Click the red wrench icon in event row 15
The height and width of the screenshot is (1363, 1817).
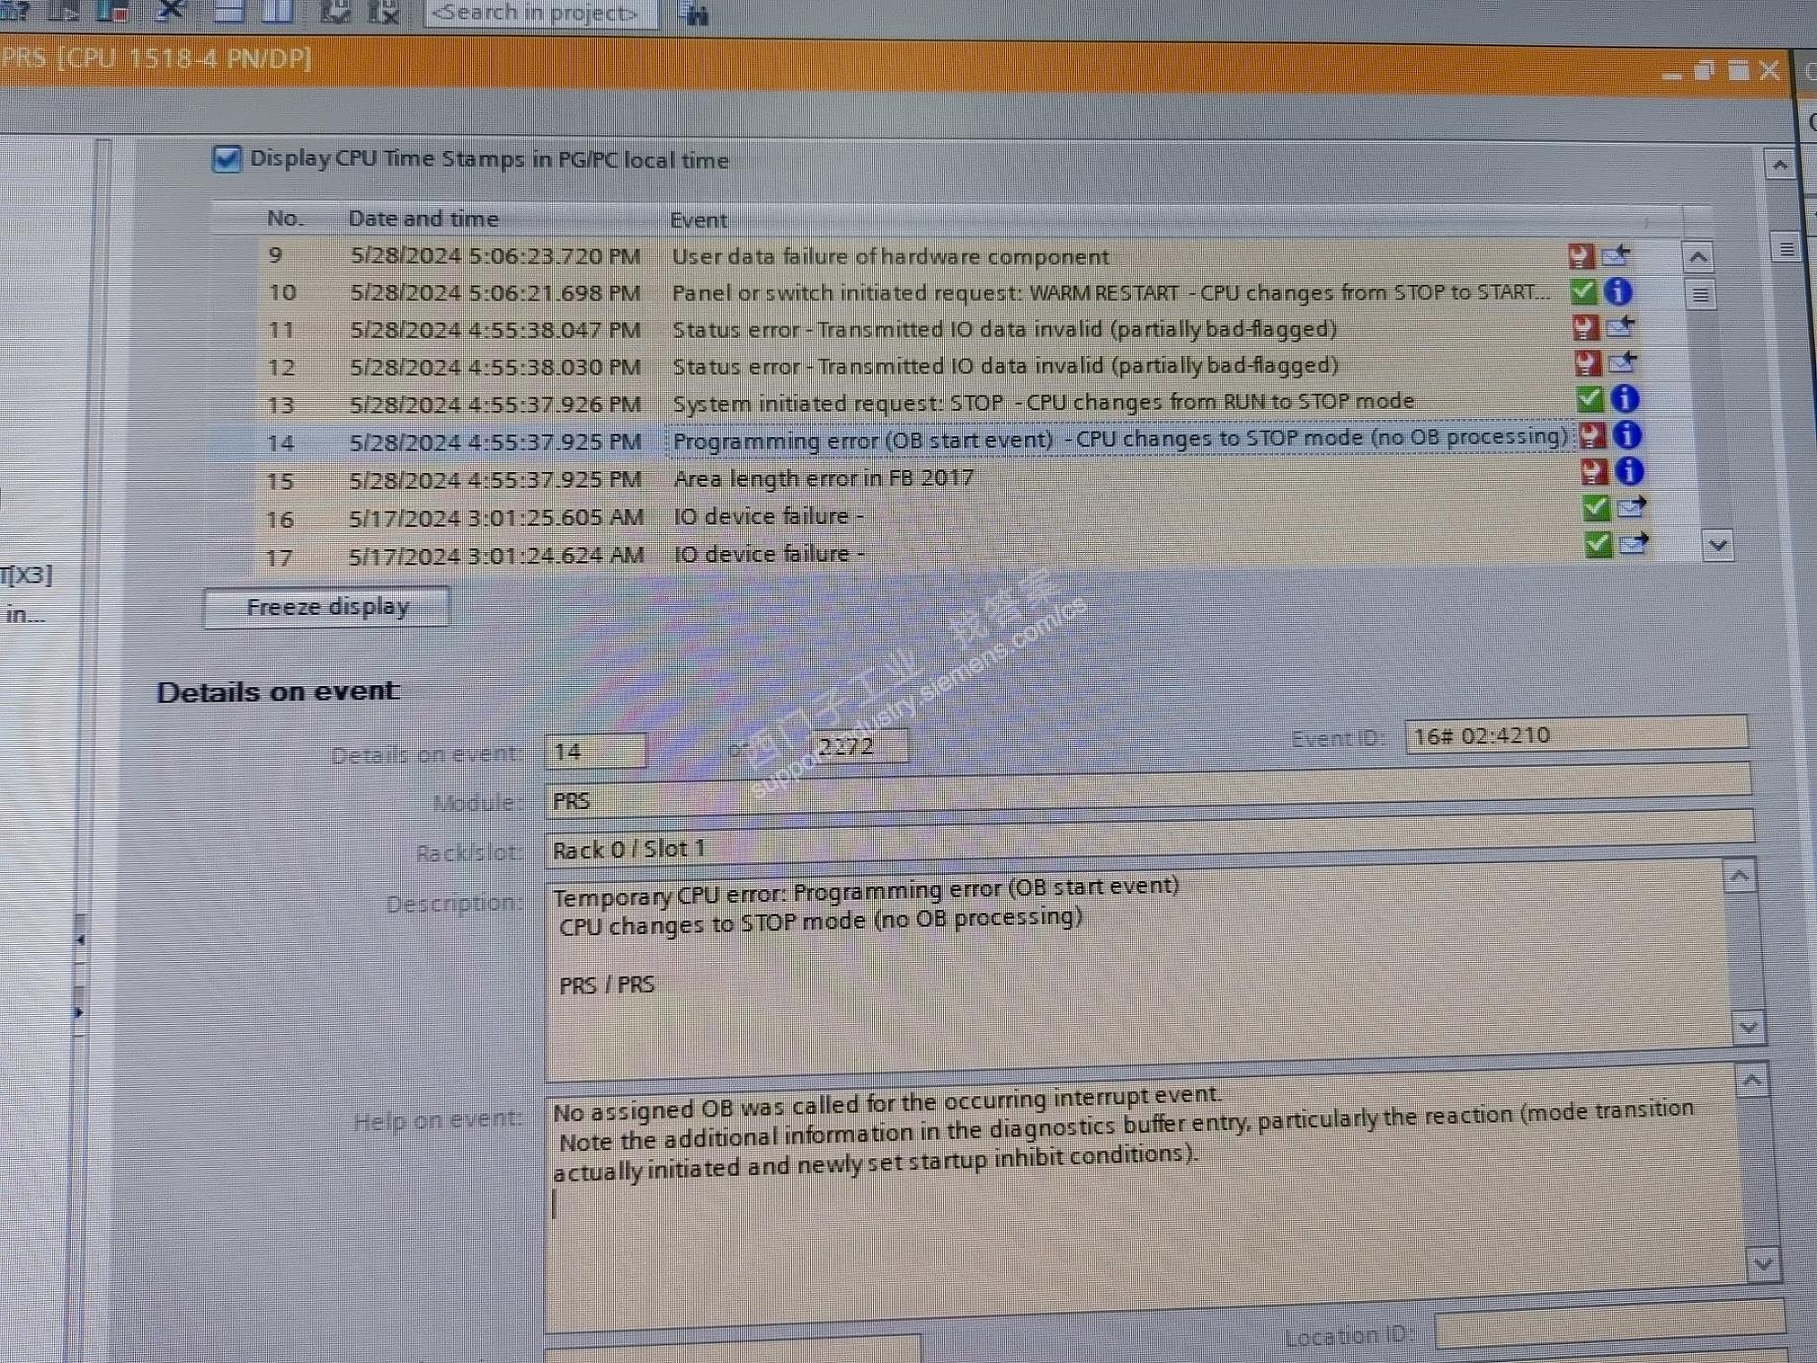click(1593, 472)
